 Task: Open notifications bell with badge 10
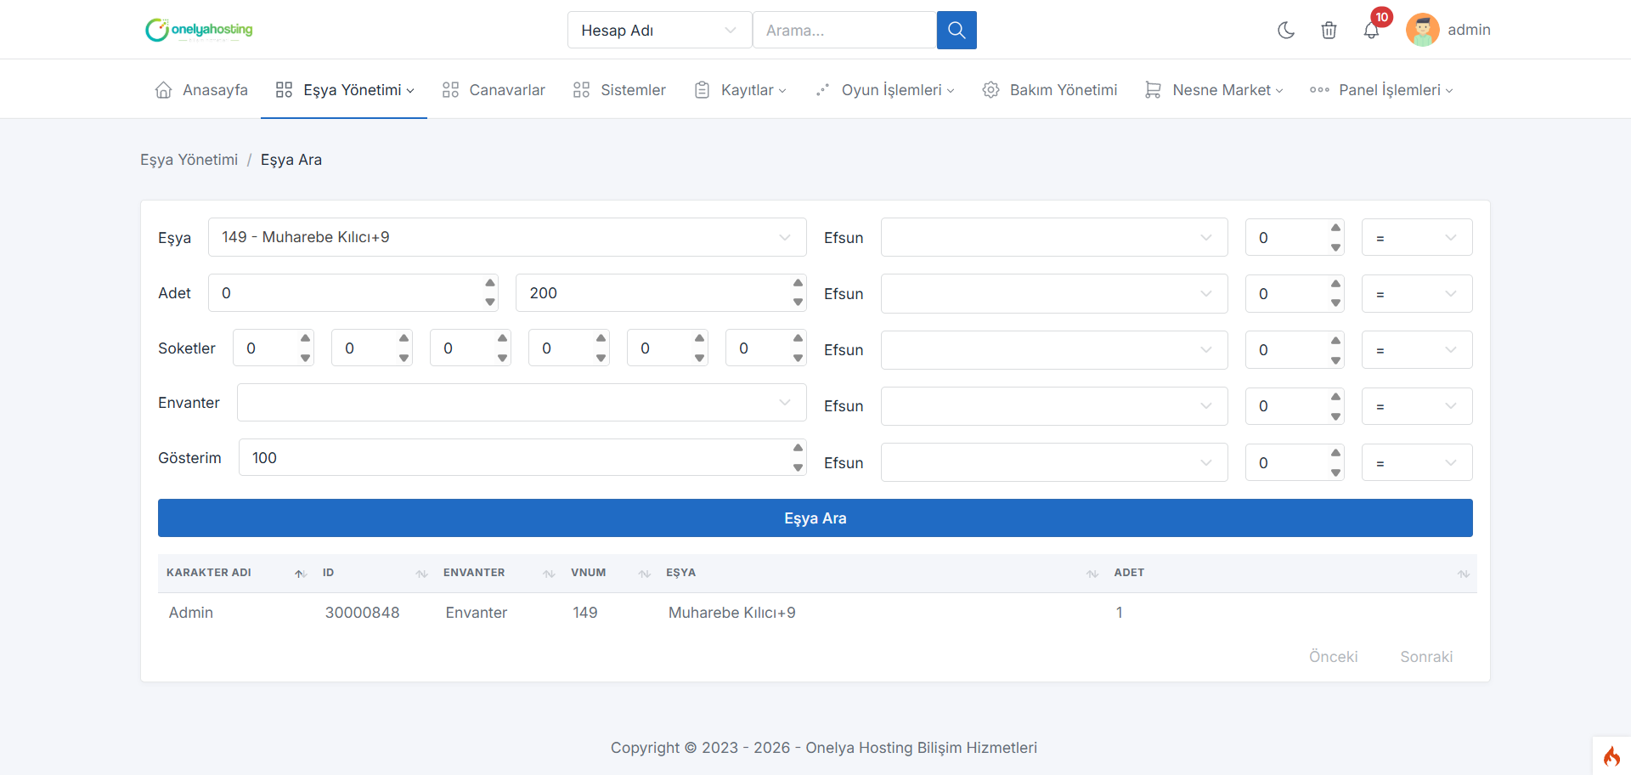tap(1371, 31)
